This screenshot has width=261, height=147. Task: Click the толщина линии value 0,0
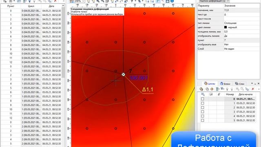[x=241, y=31]
